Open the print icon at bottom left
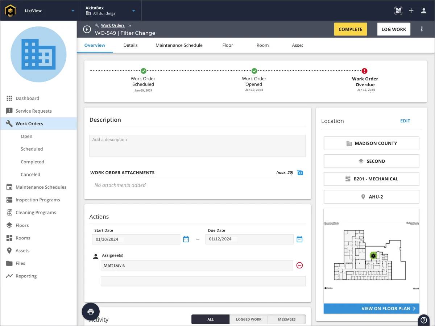 point(90,312)
